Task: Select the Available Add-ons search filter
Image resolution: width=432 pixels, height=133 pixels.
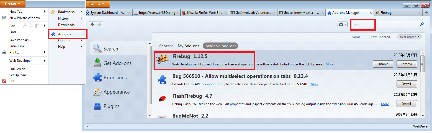Action: pos(221,46)
